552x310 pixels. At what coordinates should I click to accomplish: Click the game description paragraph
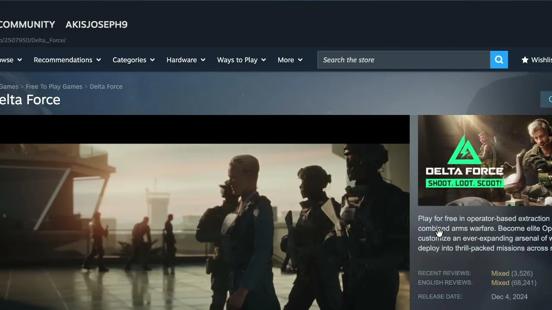485,233
